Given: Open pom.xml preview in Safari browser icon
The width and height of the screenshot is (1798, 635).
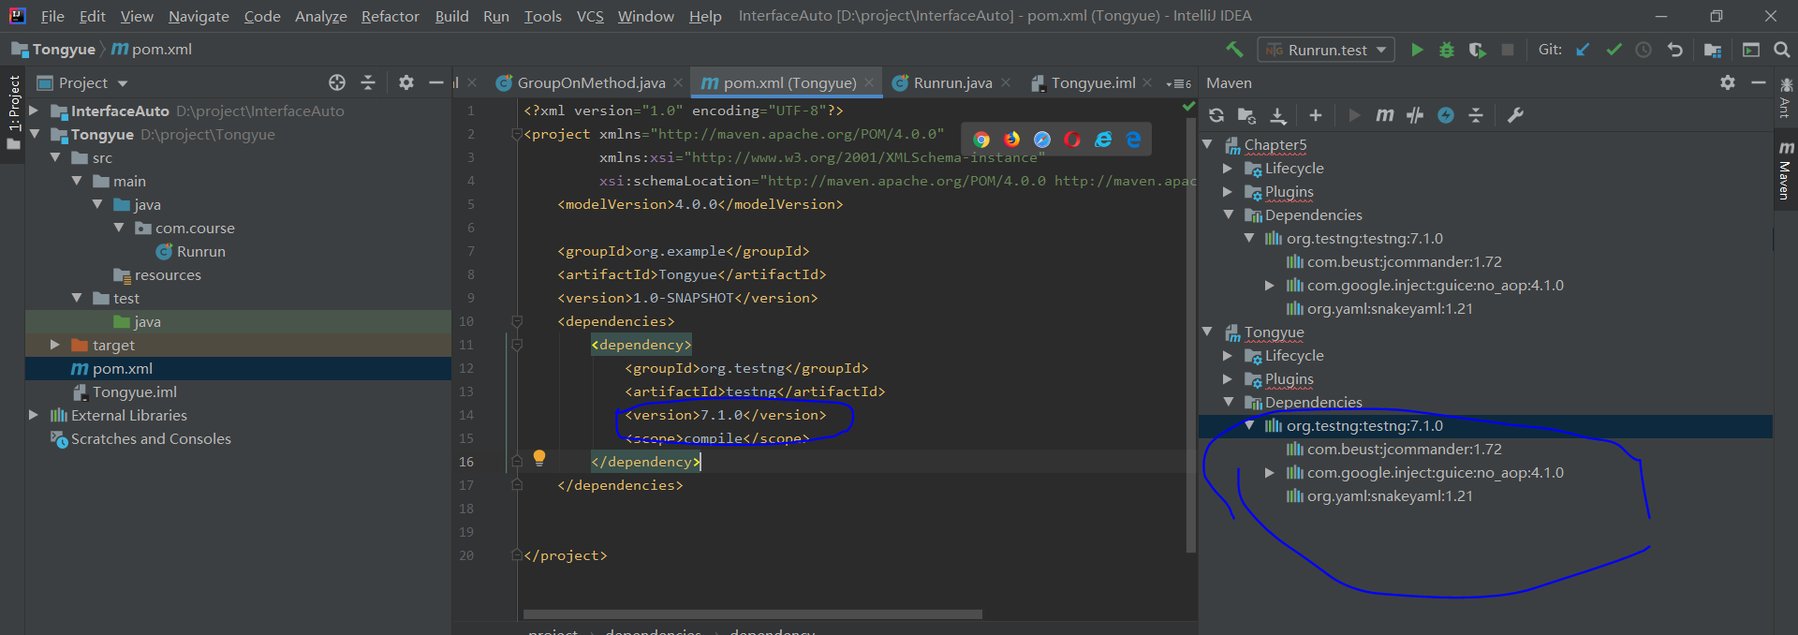Looking at the screenshot, I should 1042,140.
